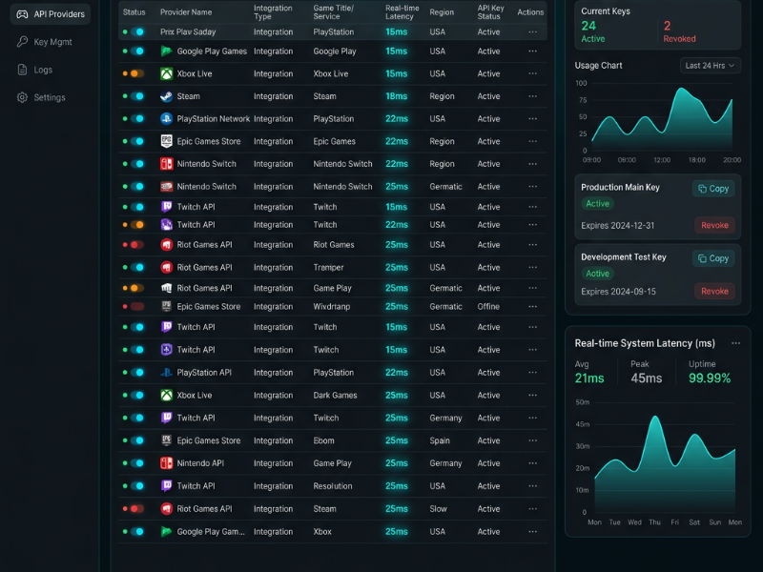
Task: Open Settings in the sidebar
Action: (41, 97)
